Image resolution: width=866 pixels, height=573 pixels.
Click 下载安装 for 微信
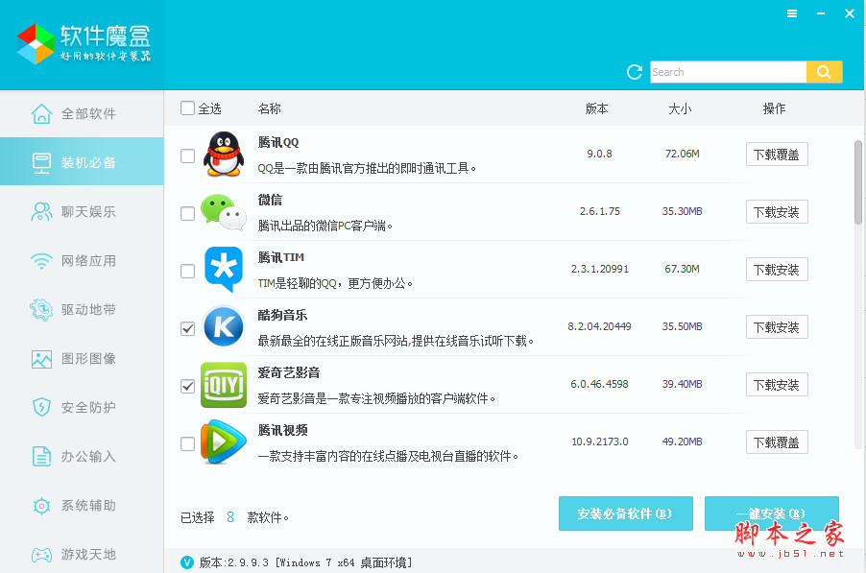pyautogui.click(x=777, y=212)
